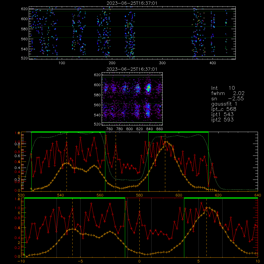Click y-axis label 540 on top plot
The height and width of the screenshot is (264, 264).
pyautogui.click(x=24, y=49)
